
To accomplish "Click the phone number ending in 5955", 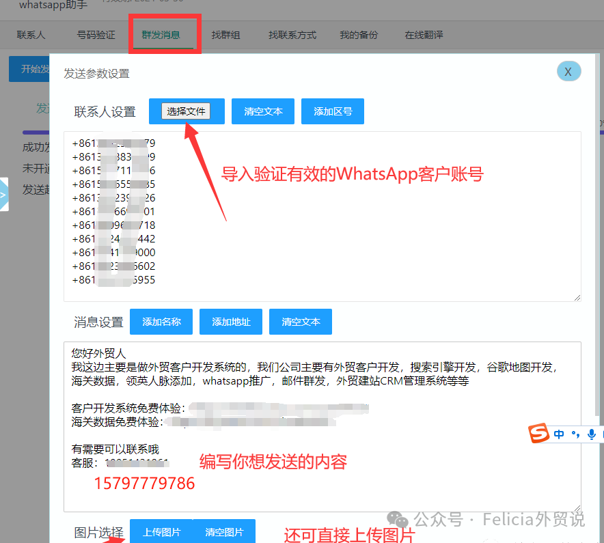I will 113,280.
